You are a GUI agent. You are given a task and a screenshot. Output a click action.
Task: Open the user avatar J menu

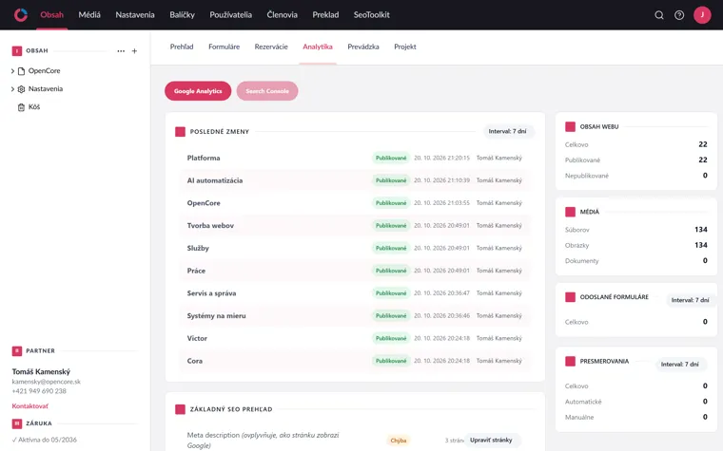tap(702, 15)
